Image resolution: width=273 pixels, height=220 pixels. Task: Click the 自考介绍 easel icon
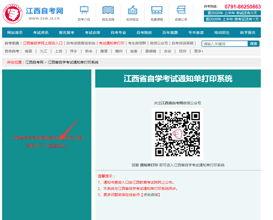pos(84,10)
